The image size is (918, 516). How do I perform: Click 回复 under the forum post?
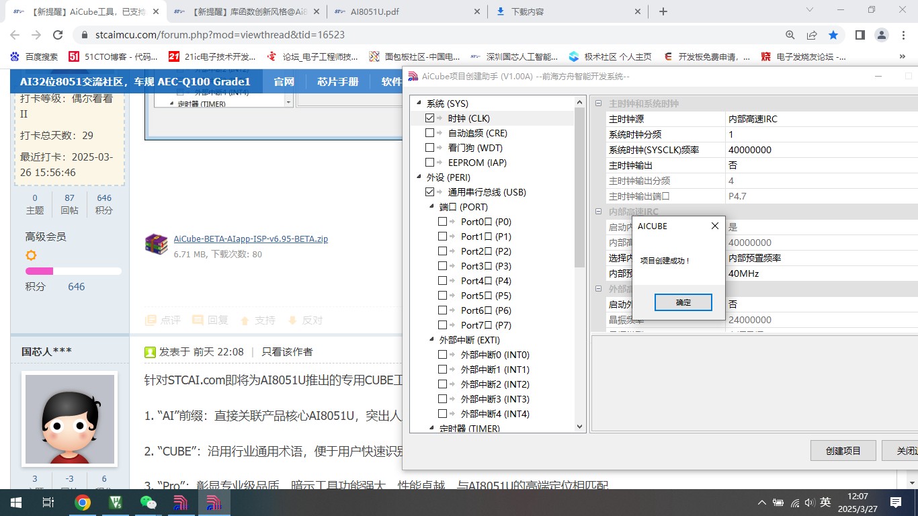pyautogui.click(x=210, y=320)
